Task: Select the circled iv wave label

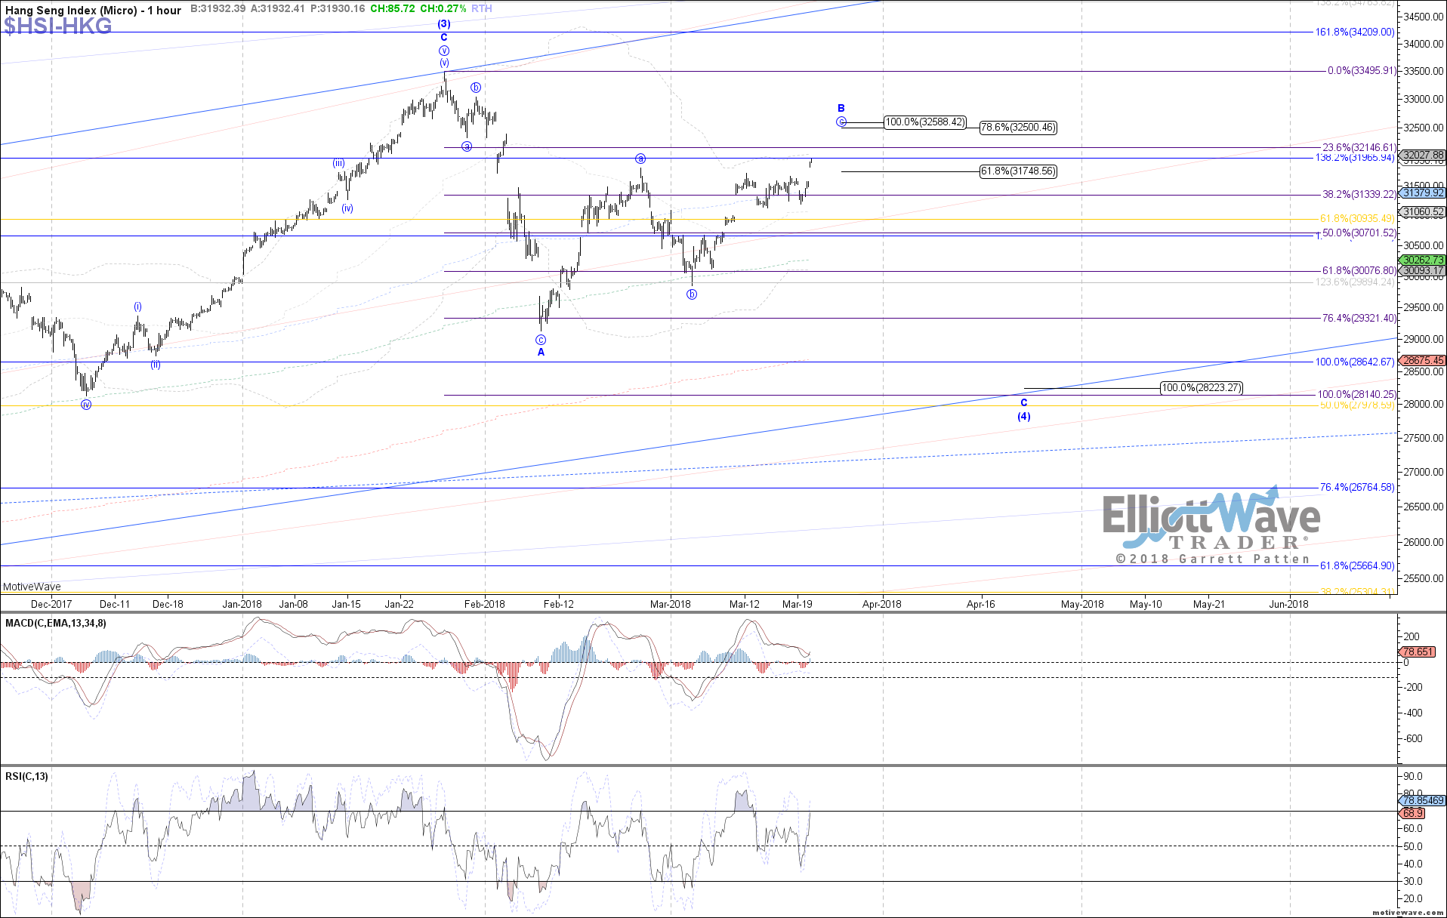Action: 86,405
